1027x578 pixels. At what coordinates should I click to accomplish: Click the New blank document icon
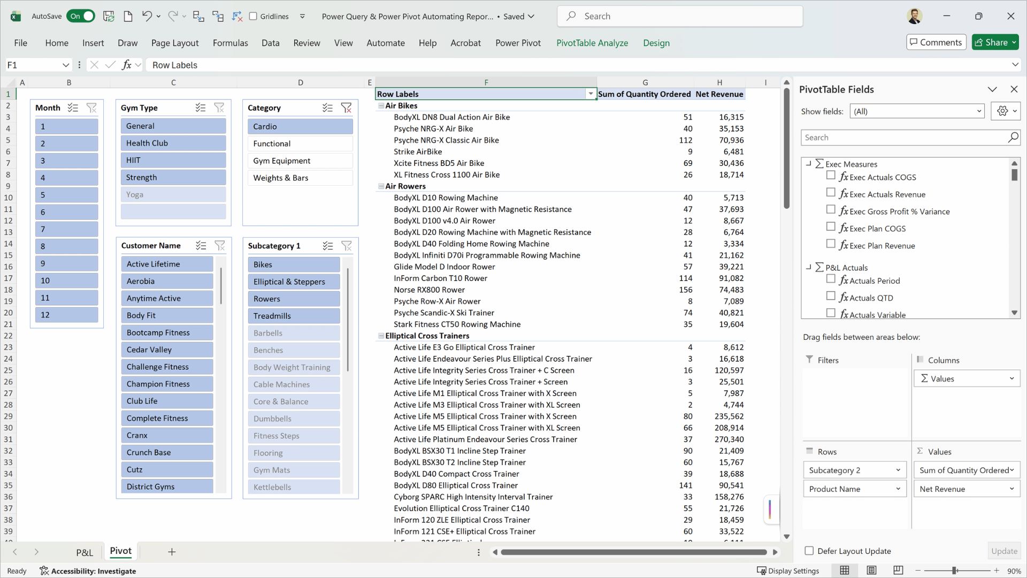pos(128,16)
